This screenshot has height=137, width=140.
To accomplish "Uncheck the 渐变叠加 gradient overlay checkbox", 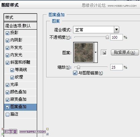I will pos(7,100).
